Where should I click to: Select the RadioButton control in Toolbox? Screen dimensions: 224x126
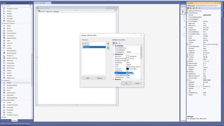point(10,65)
